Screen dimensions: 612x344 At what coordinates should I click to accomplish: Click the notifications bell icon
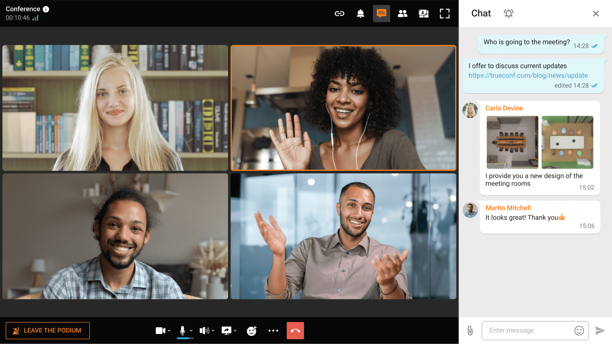361,13
